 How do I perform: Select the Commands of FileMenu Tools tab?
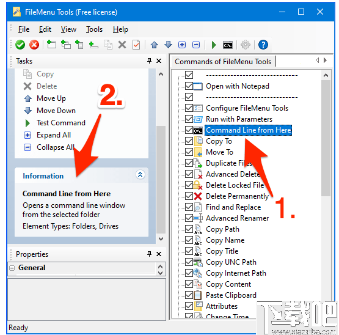coord(223,62)
